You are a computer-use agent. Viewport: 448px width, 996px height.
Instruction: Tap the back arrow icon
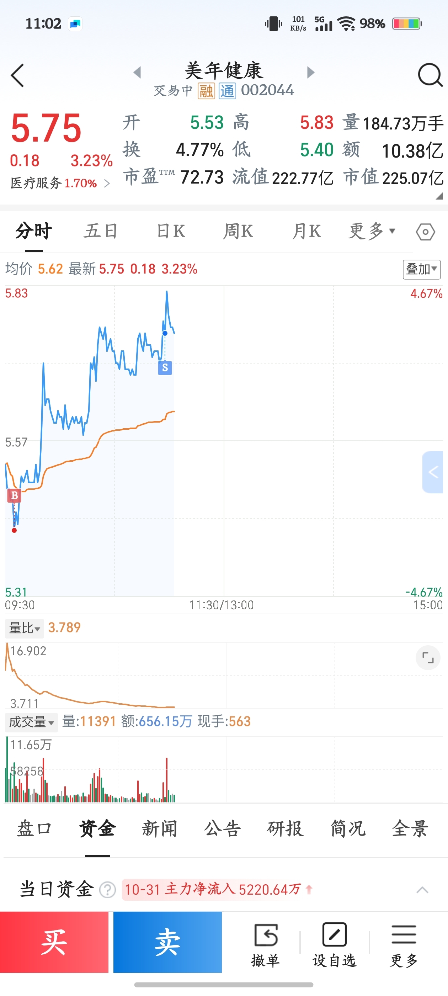[17, 75]
